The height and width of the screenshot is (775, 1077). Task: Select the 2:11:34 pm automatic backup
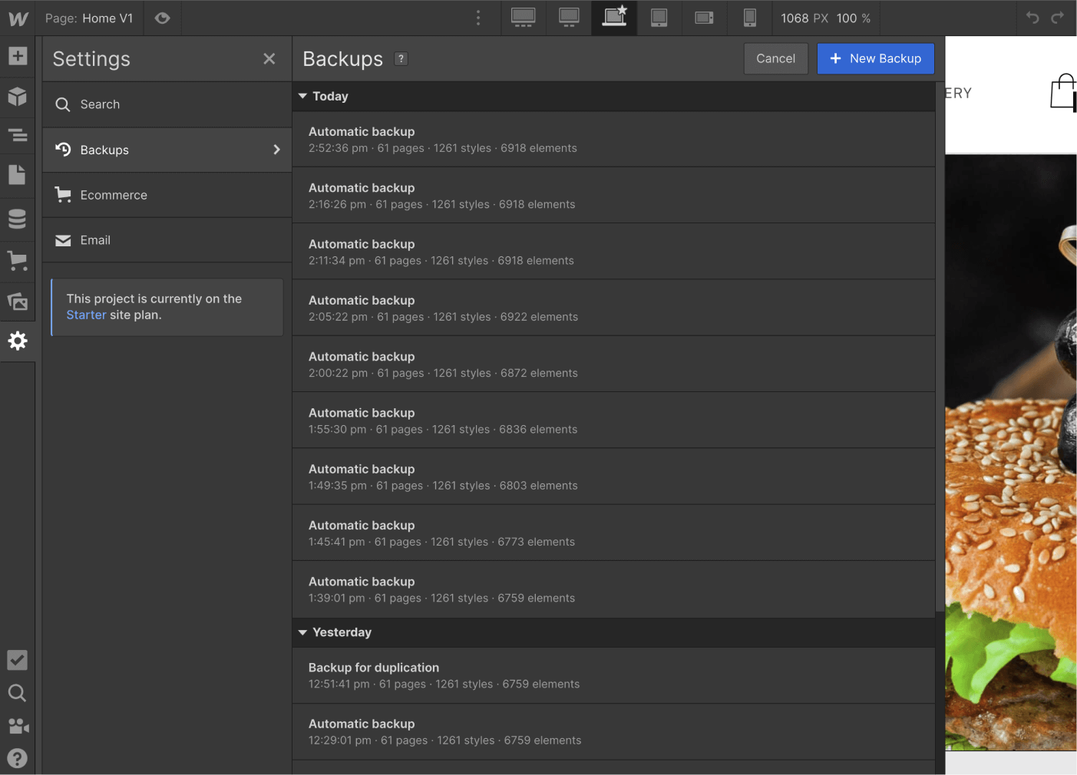613,252
